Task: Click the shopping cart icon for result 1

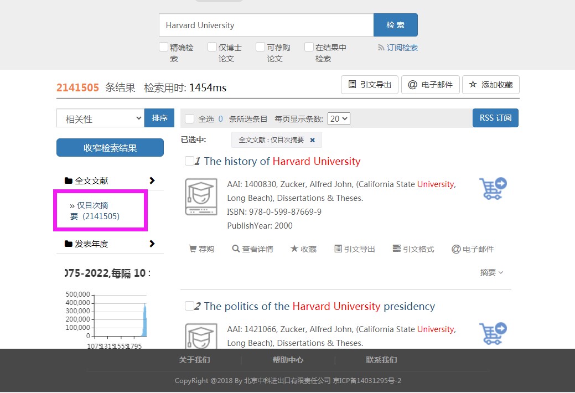Action: (x=493, y=189)
